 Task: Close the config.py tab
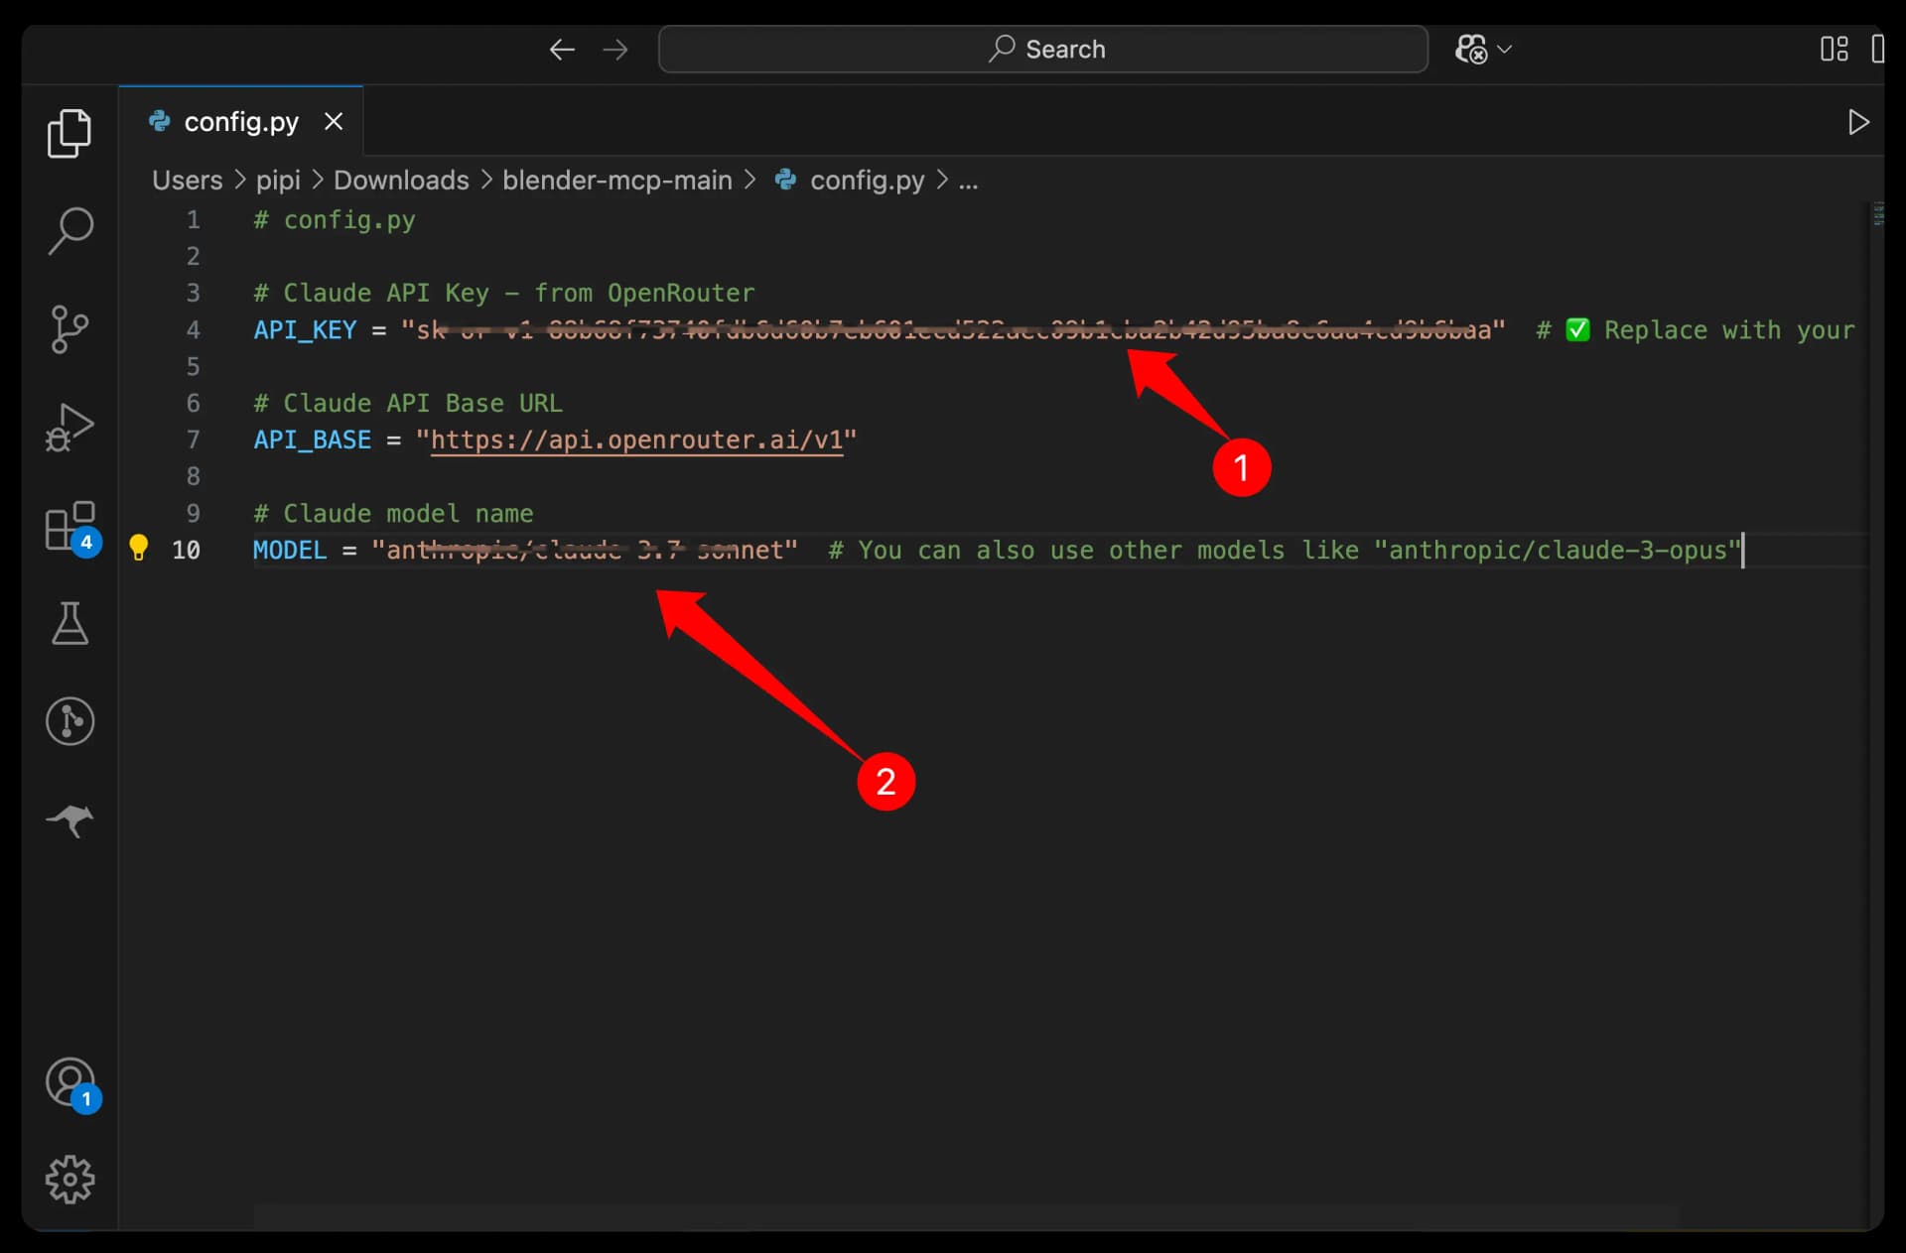[334, 121]
